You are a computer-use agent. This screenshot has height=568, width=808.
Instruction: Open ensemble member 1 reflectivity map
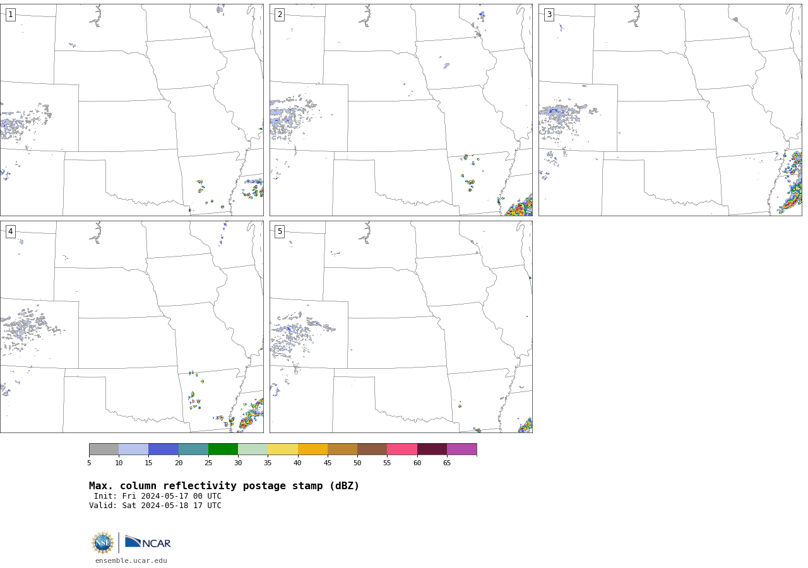pyautogui.click(x=132, y=110)
